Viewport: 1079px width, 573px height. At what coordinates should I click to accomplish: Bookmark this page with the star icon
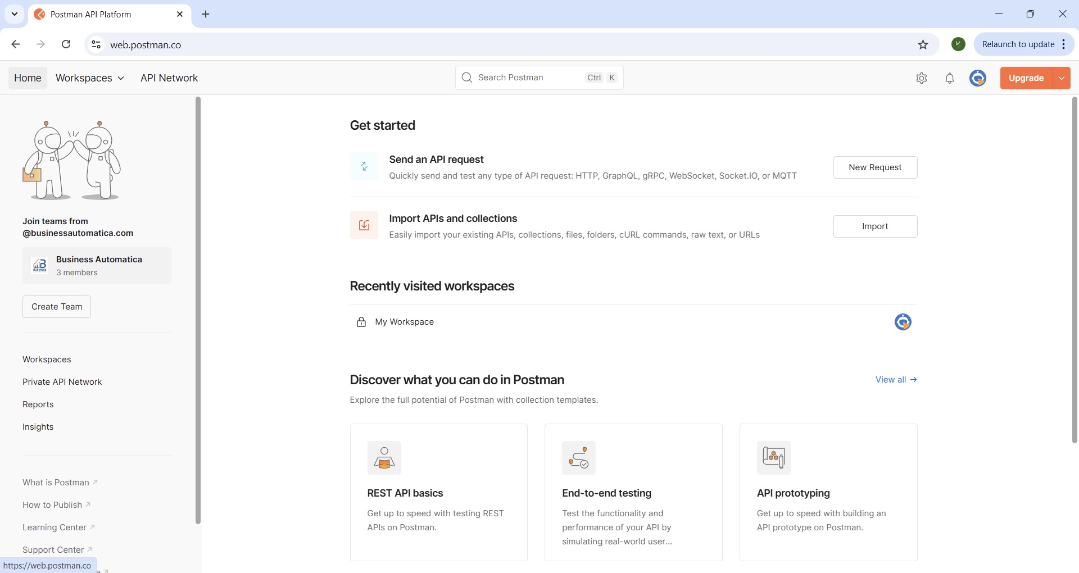click(x=923, y=44)
